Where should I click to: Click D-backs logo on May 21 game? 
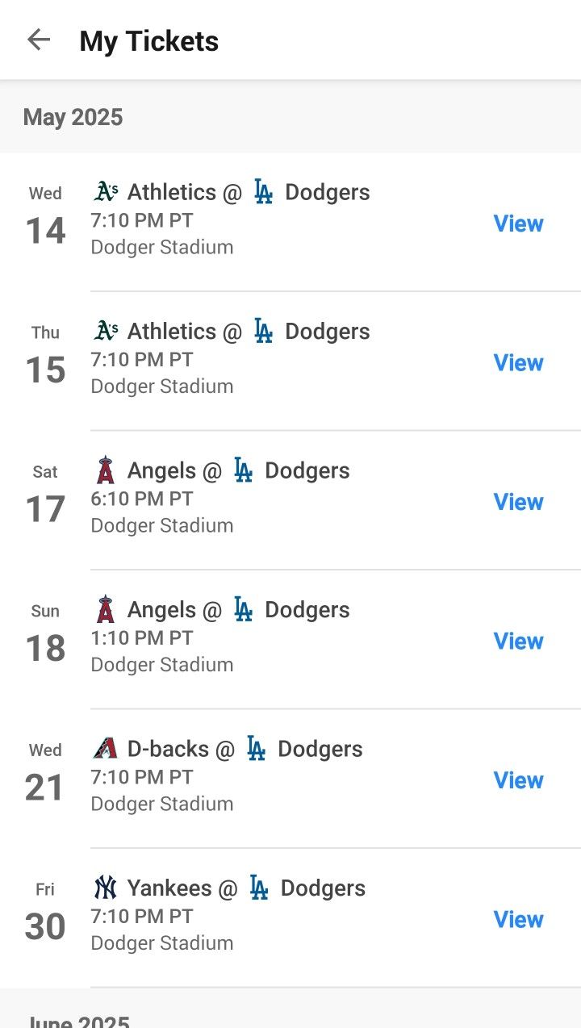pos(105,749)
